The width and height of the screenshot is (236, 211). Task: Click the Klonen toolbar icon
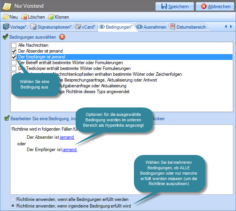[x=51, y=17]
